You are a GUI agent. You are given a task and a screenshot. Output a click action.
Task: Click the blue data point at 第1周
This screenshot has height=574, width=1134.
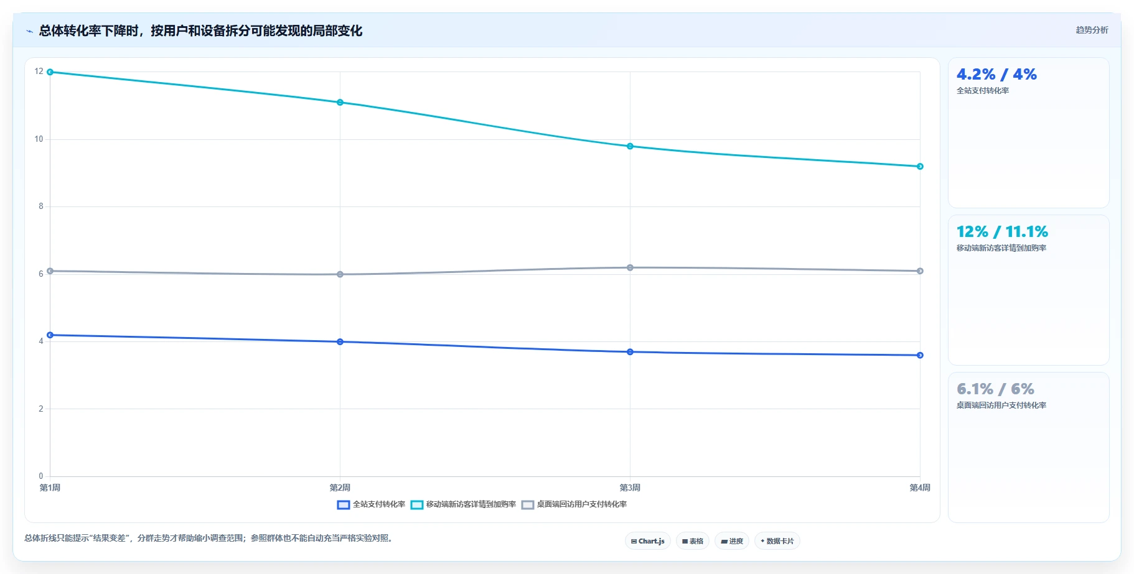pos(50,335)
